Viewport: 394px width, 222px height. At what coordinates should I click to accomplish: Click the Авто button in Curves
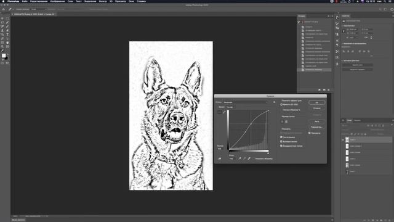click(x=317, y=121)
